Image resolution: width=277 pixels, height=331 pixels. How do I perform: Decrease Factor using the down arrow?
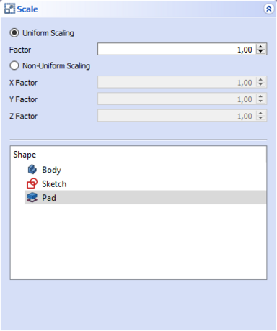(x=260, y=52)
